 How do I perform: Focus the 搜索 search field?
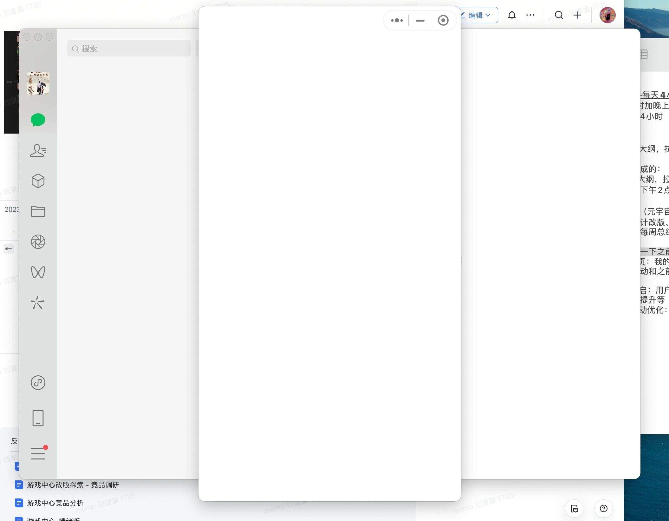coord(129,49)
